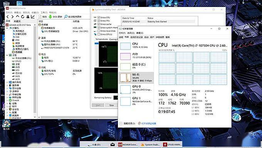Viewport: 262px width, 148px height.
Task: Uncheck the Stress CPU checkbox
Action: 99,17
